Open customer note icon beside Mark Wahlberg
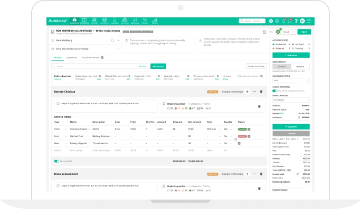The image size is (361, 209). [112, 40]
